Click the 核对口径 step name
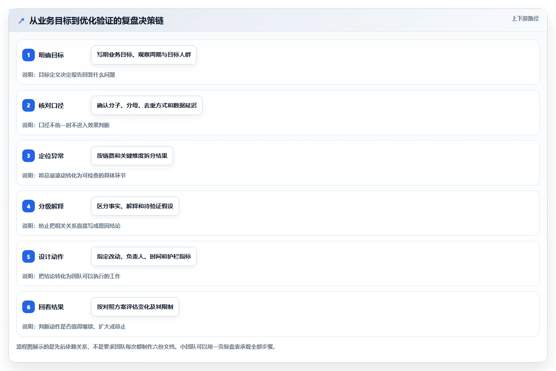 coord(51,105)
